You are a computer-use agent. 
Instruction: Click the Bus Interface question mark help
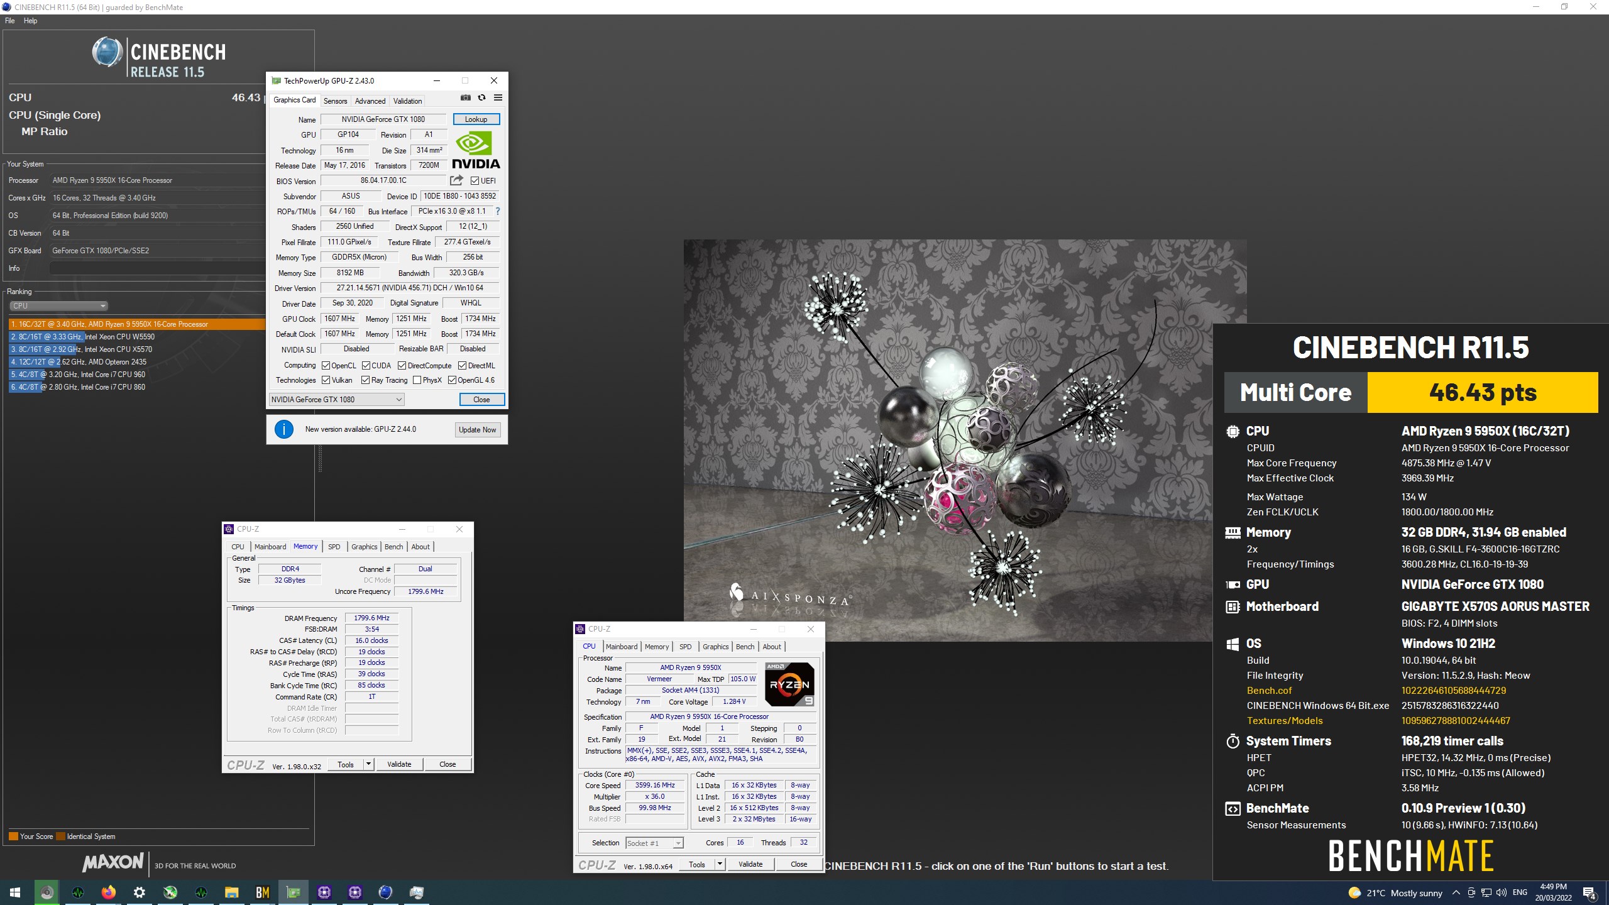[497, 211]
